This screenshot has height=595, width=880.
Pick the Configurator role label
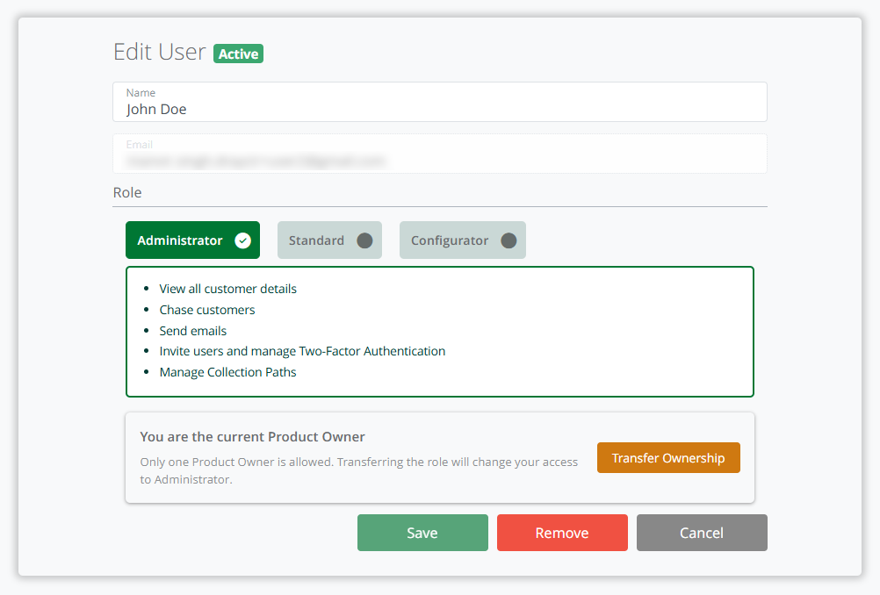(x=450, y=240)
